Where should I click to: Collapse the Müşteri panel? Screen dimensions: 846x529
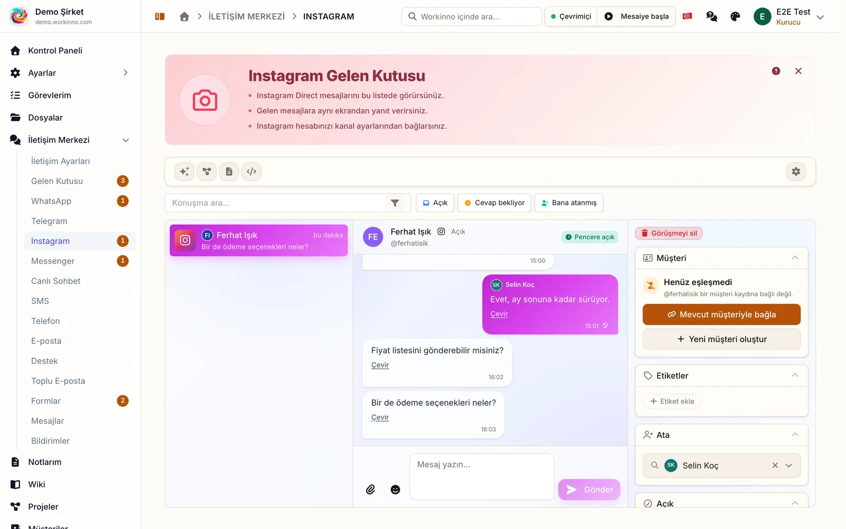[795, 258]
